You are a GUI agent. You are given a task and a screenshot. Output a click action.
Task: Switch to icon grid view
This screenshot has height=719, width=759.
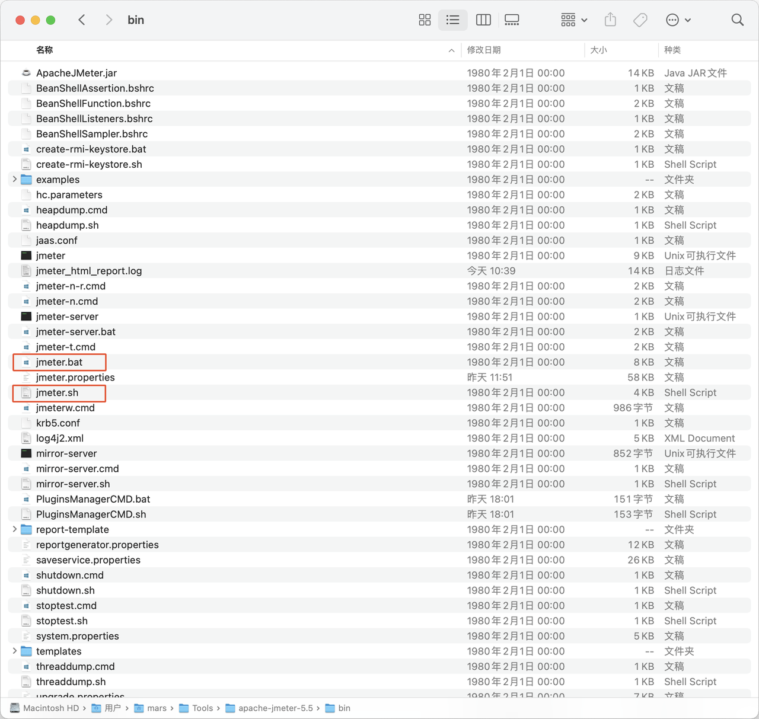tap(425, 20)
